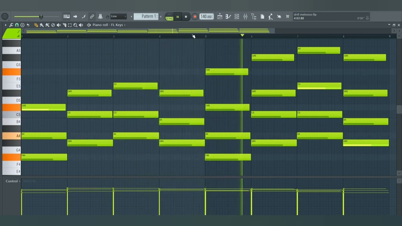Click the G5 piano key
This screenshot has width=402, height=226.
pos(12,65)
